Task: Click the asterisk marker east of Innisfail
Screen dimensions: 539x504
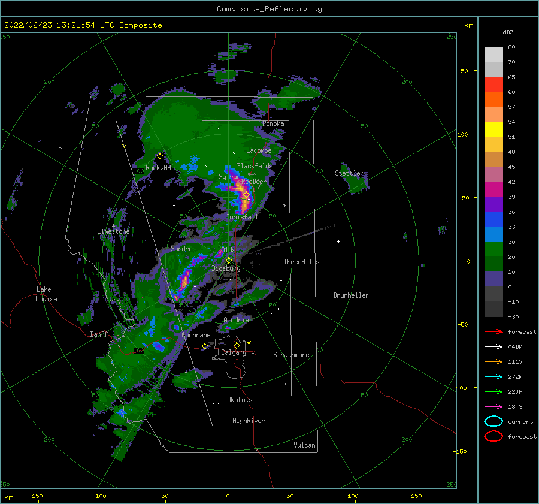Action: pyautogui.click(x=284, y=206)
